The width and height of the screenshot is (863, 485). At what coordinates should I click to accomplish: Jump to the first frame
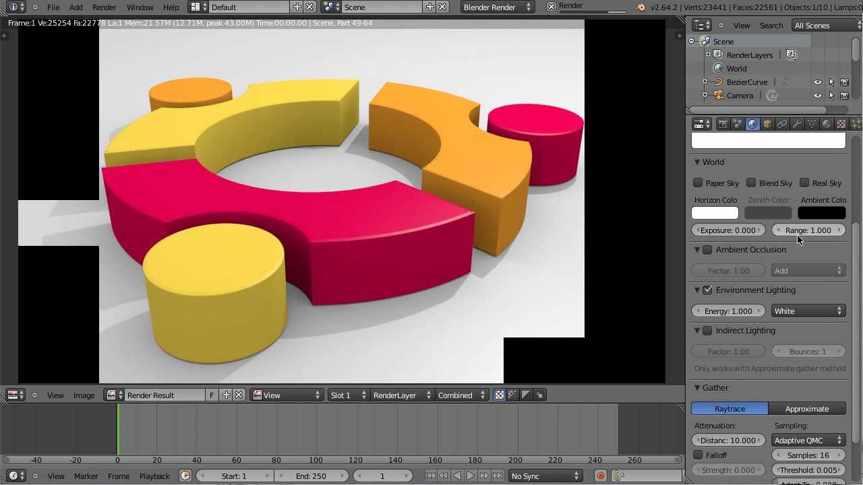(x=430, y=476)
